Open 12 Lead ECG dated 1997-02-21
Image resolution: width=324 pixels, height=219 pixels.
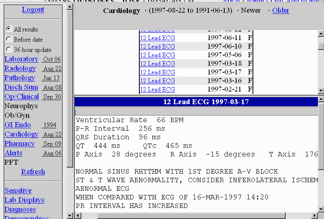coord(157,89)
